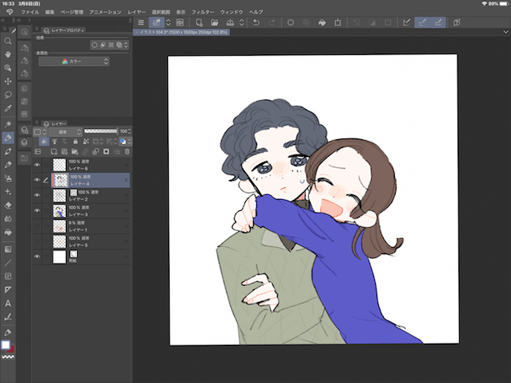The height and width of the screenshot is (383, 511).
Task: Select the Hand move-view tool
Action: tap(8, 54)
